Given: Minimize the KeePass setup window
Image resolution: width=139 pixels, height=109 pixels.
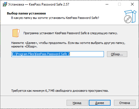Looking at the screenshot, I should (x=107, y=4).
